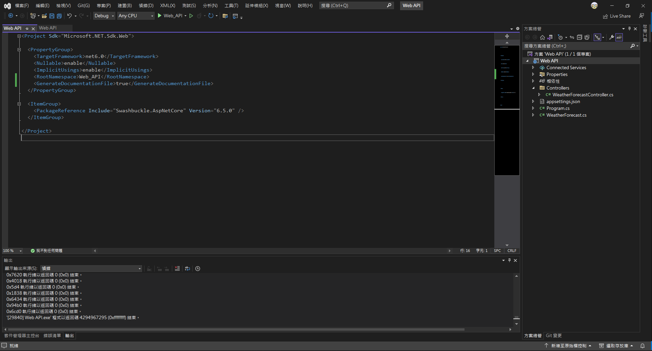652x351 pixels.
Task: Toggle pin on the Web API editor tab
Action: pyautogui.click(x=27, y=28)
